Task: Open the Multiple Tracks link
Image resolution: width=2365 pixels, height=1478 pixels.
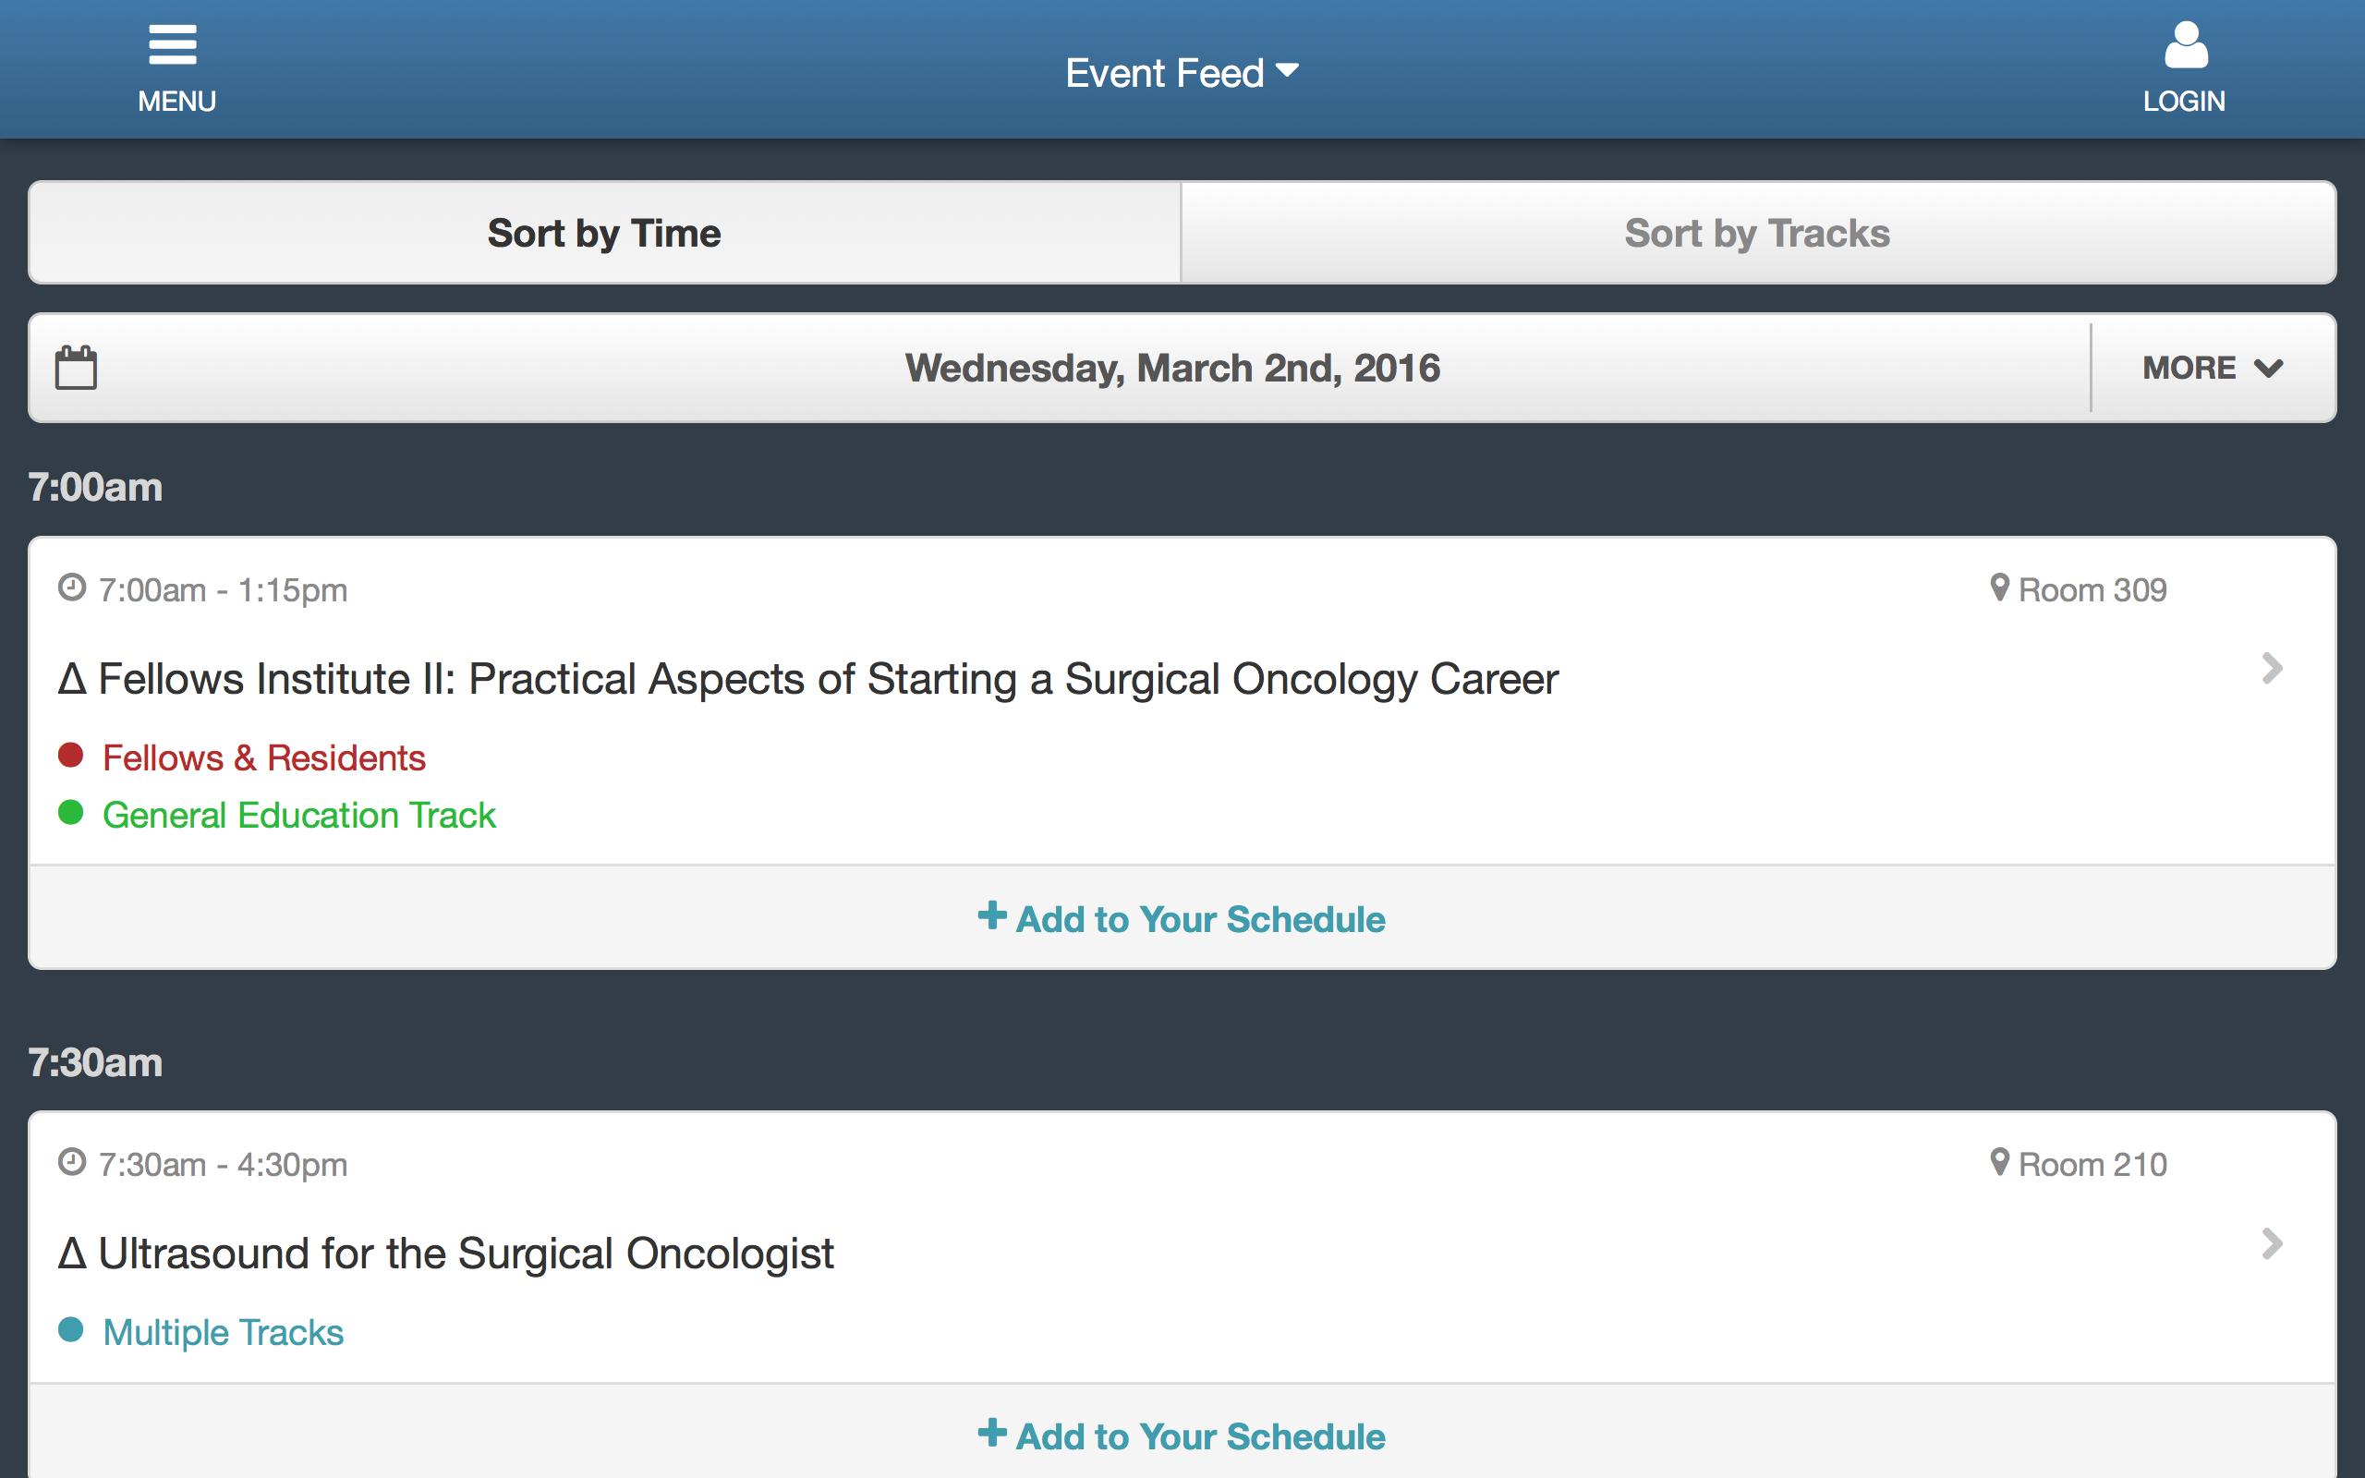Action: point(223,1332)
